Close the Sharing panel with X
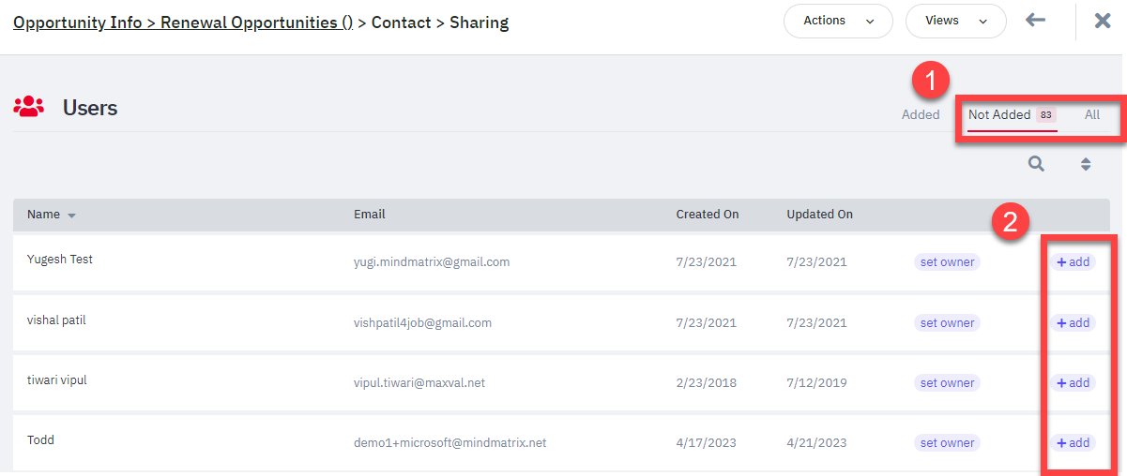 pyautogui.click(x=1103, y=21)
